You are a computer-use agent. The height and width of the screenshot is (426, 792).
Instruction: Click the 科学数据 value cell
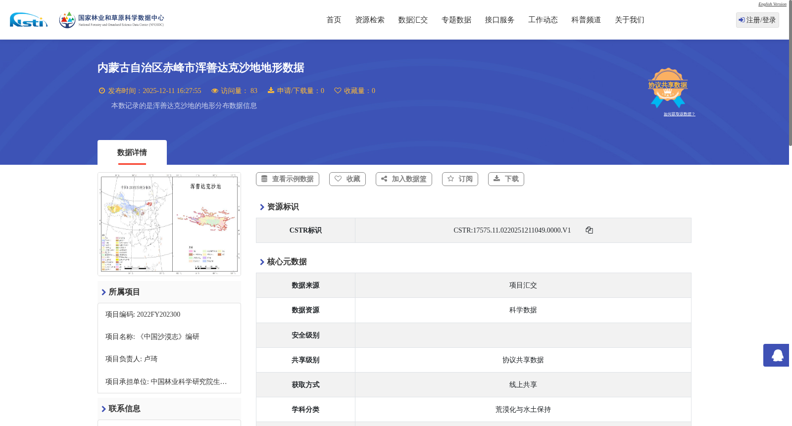click(x=523, y=310)
